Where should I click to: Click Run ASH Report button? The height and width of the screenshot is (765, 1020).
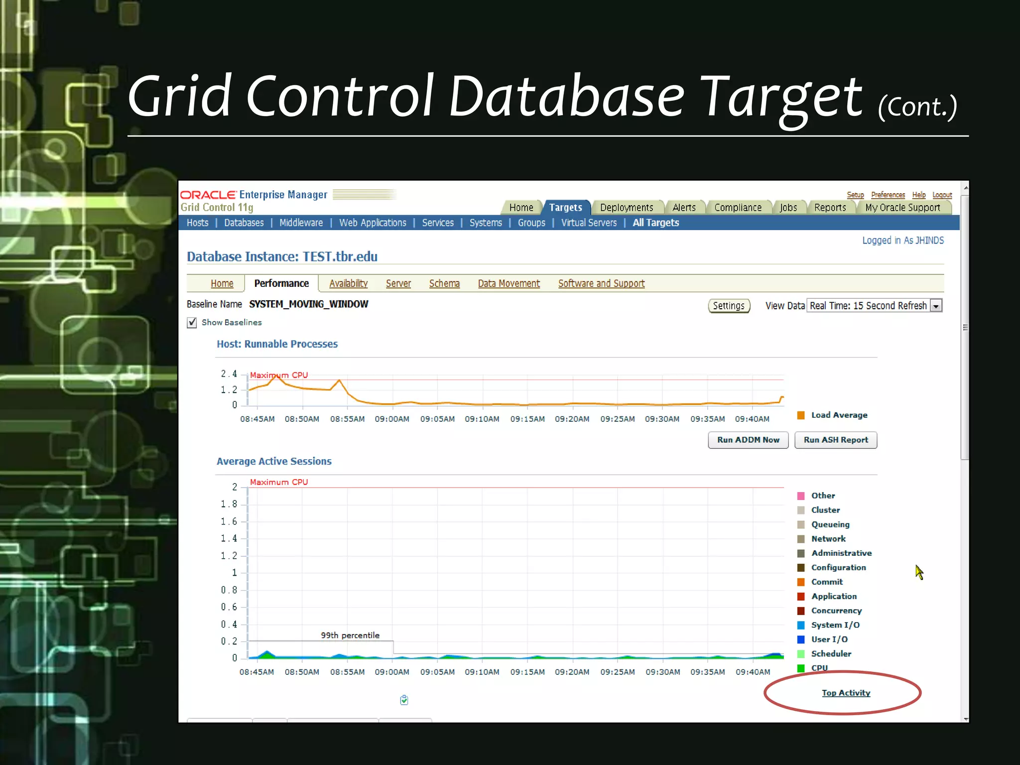point(836,440)
